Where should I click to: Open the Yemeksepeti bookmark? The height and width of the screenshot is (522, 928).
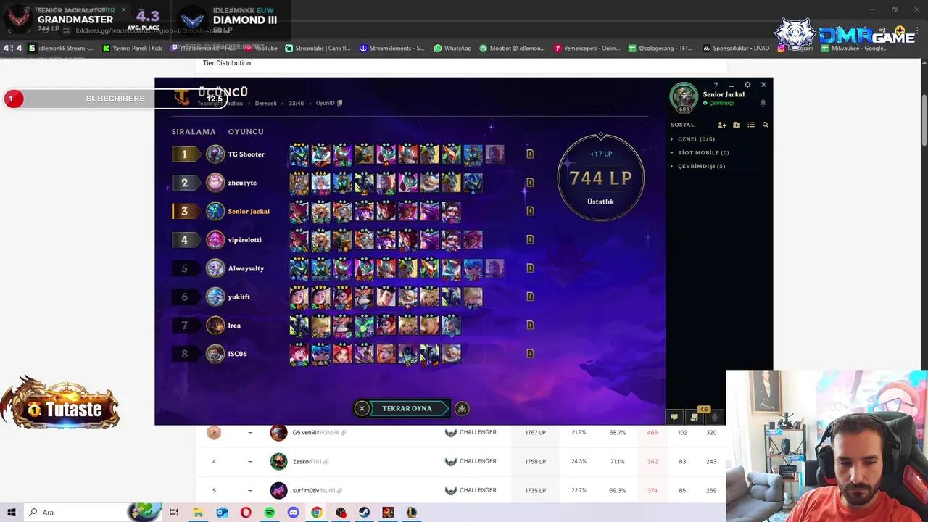[x=587, y=49]
